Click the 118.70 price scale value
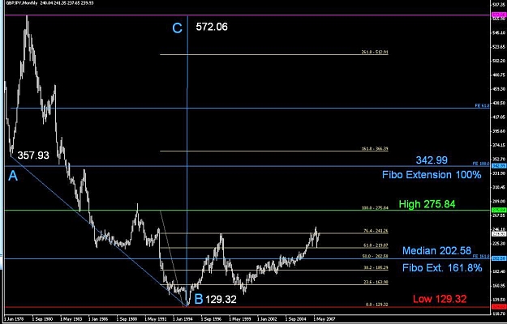Screen dimensions: 507x324 coord(498,313)
